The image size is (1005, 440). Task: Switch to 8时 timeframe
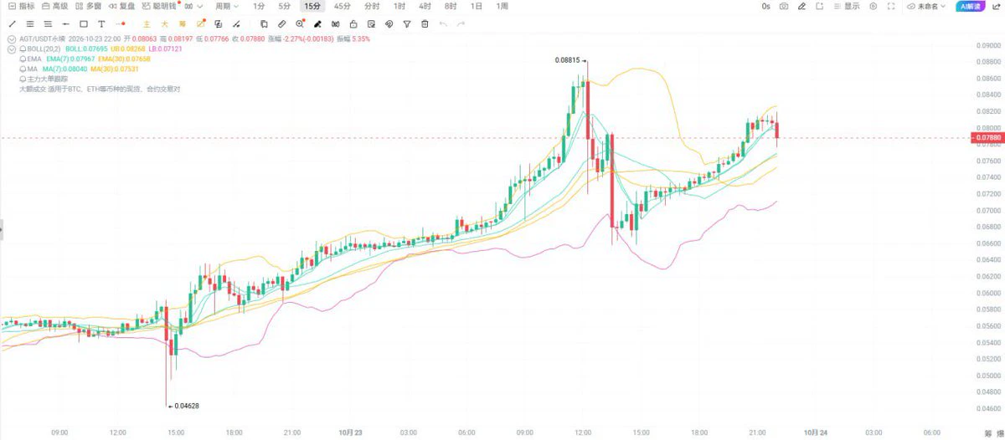pos(451,6)
